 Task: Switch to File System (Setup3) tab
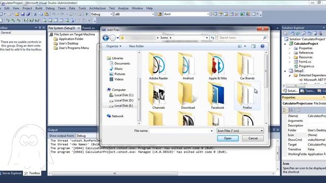tap(62, 28)
